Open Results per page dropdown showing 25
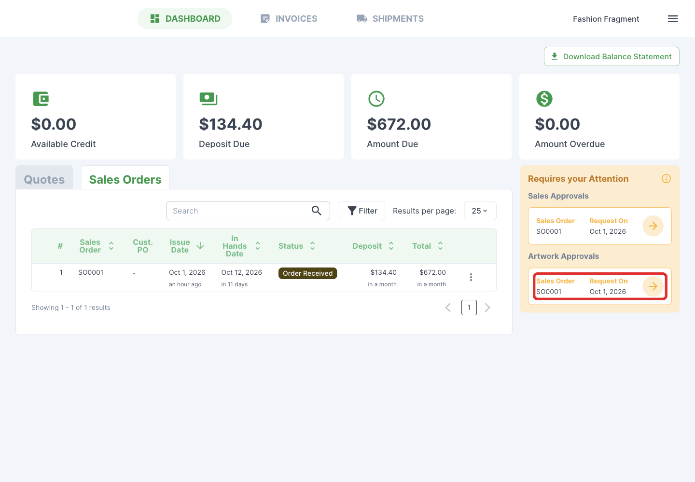Image resolution: width=695 pixels, height=482 pixels. click(x=480, y=211)
